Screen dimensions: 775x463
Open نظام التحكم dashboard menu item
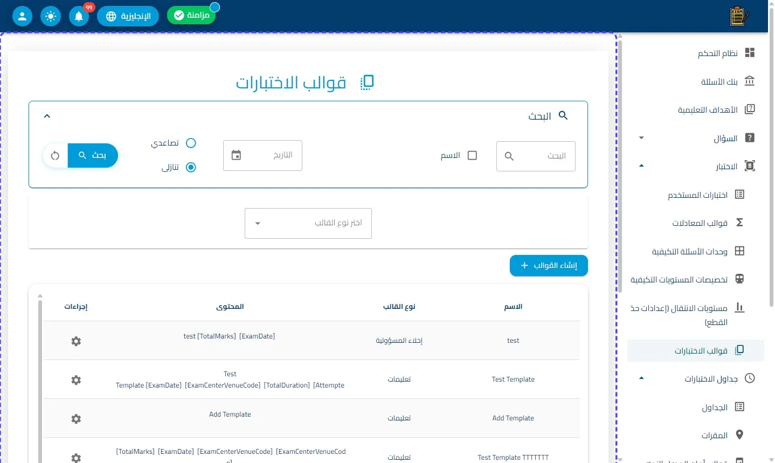coord(696,53)
